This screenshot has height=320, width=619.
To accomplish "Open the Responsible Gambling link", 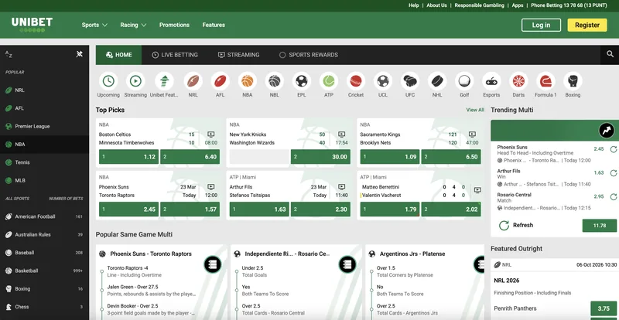I will [479, 5].
